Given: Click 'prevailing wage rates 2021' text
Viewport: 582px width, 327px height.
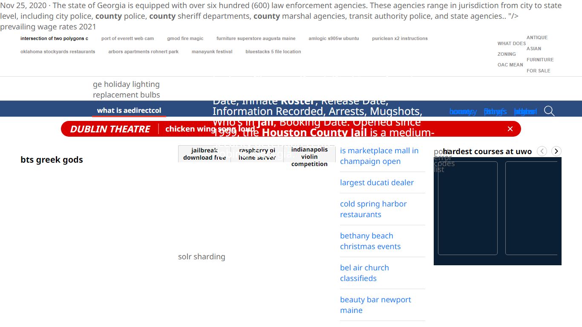Looking at the screenshot, I should pyautogui.click(x=48, y=26).
